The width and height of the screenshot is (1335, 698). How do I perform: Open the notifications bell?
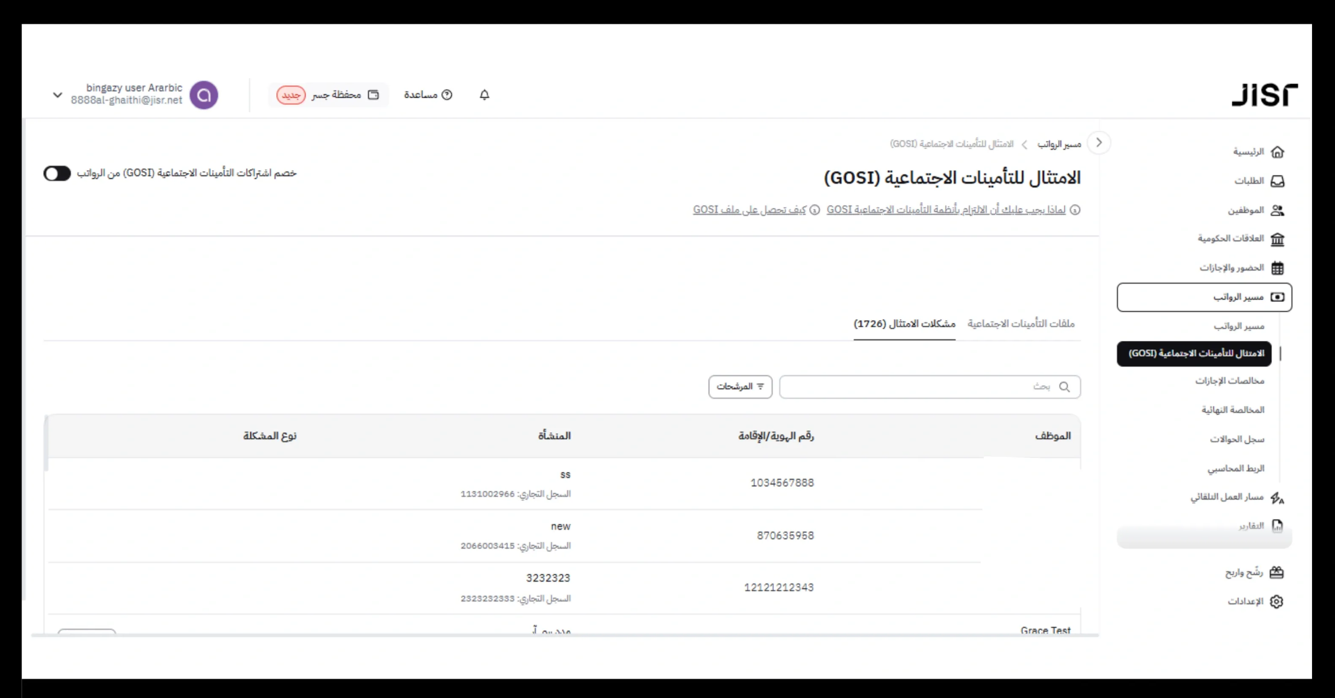pos(484,95)
